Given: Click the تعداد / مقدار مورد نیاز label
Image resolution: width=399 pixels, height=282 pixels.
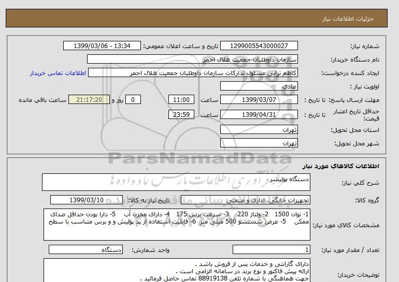Looking at the screenshot, I should pyautogui.click(x=350, y=250).
